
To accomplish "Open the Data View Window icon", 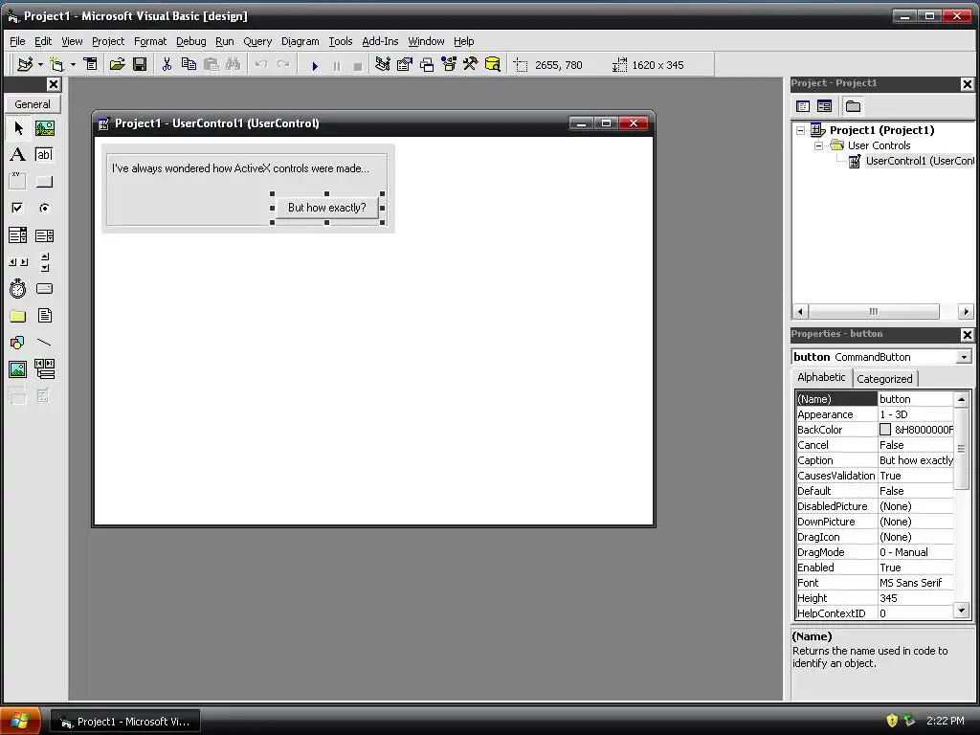I will 493,64.
